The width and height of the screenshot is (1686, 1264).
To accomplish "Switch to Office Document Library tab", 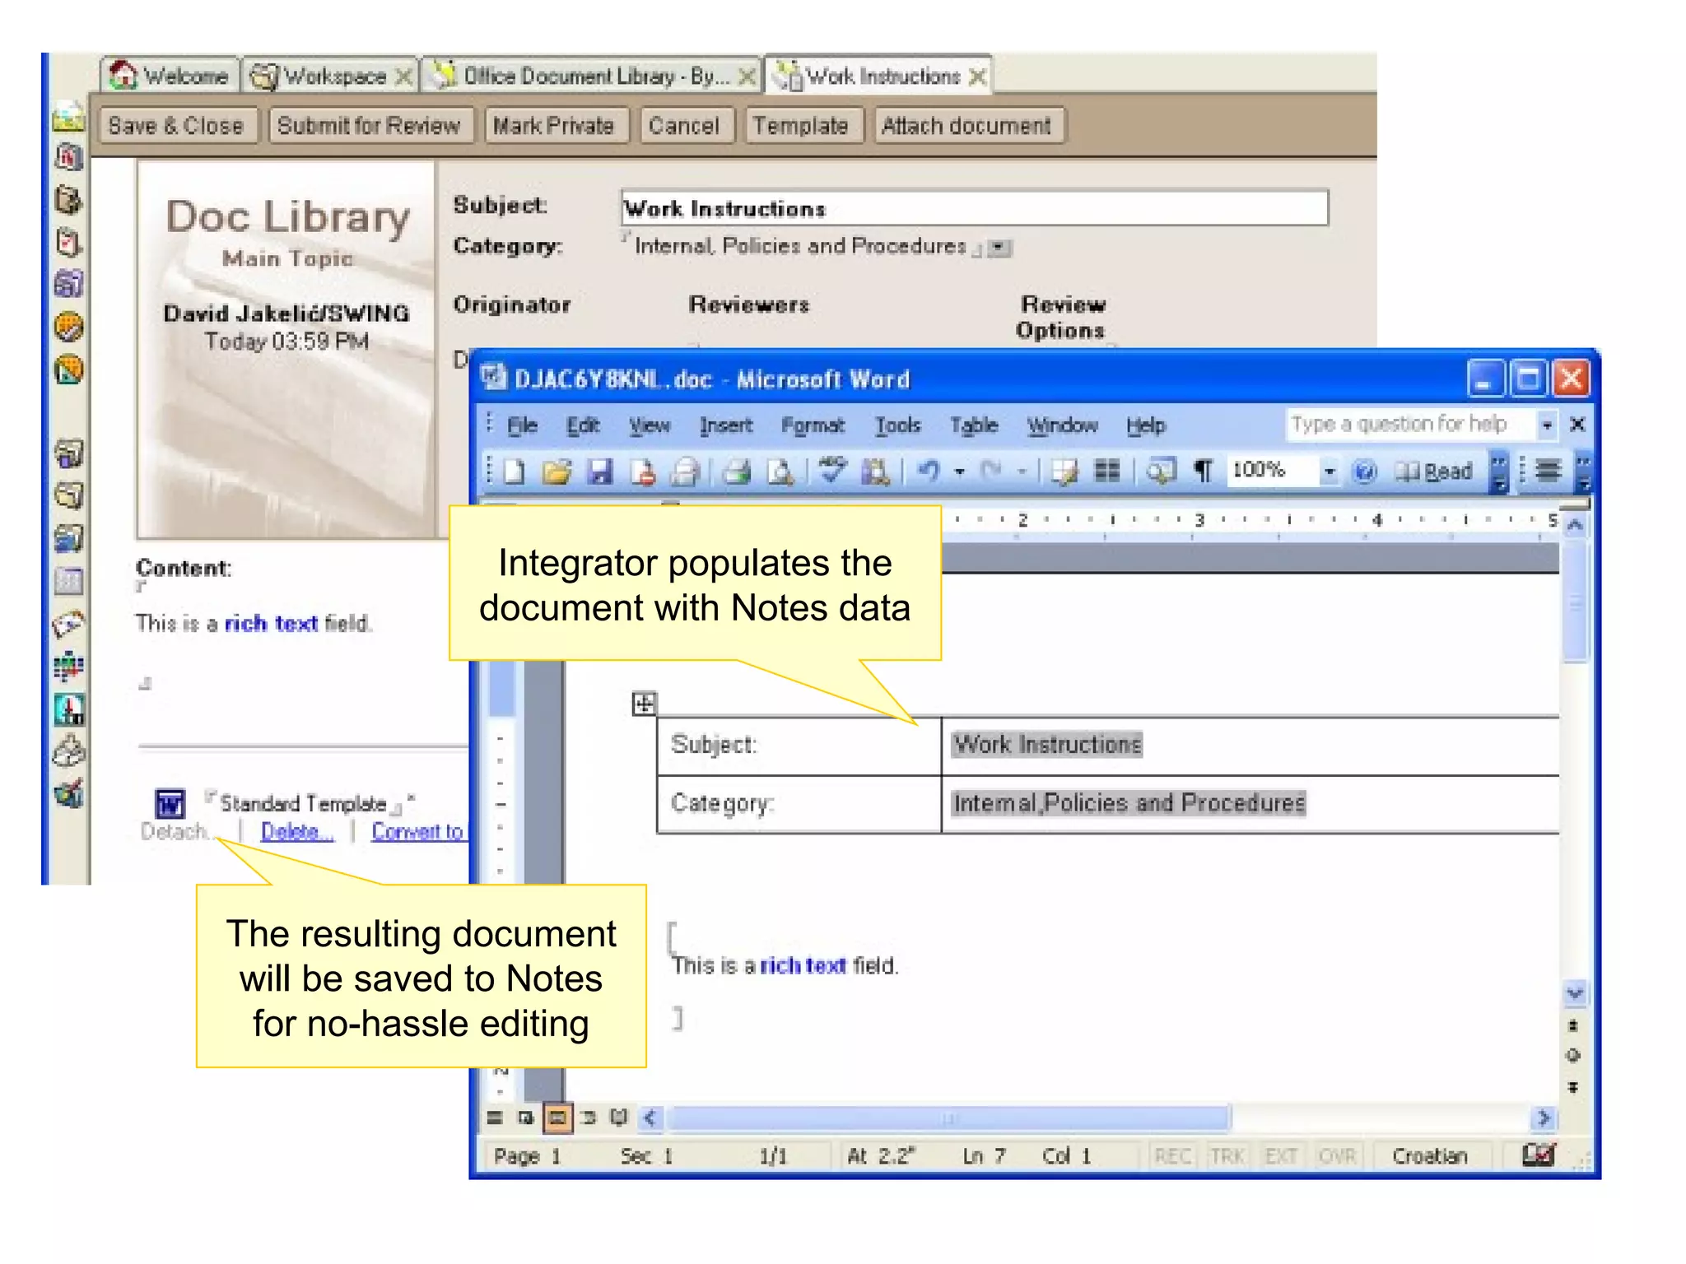I will 593,77.
